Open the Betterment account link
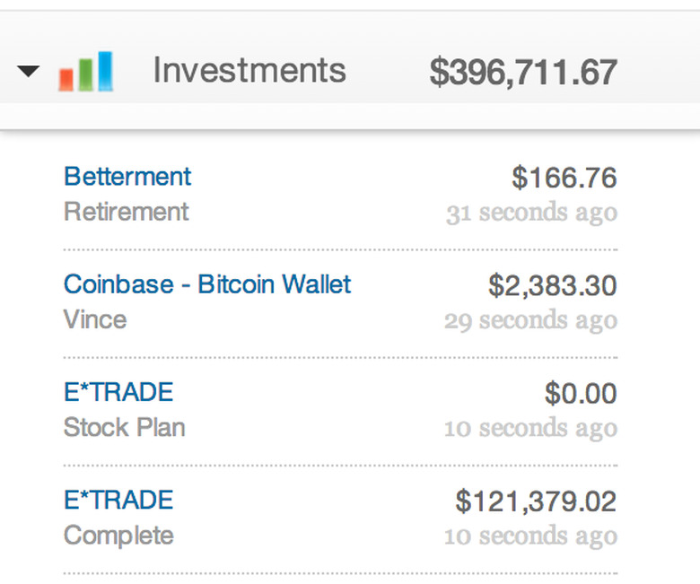The width and height of the screenshot is (700, 584). click(127, 177)
